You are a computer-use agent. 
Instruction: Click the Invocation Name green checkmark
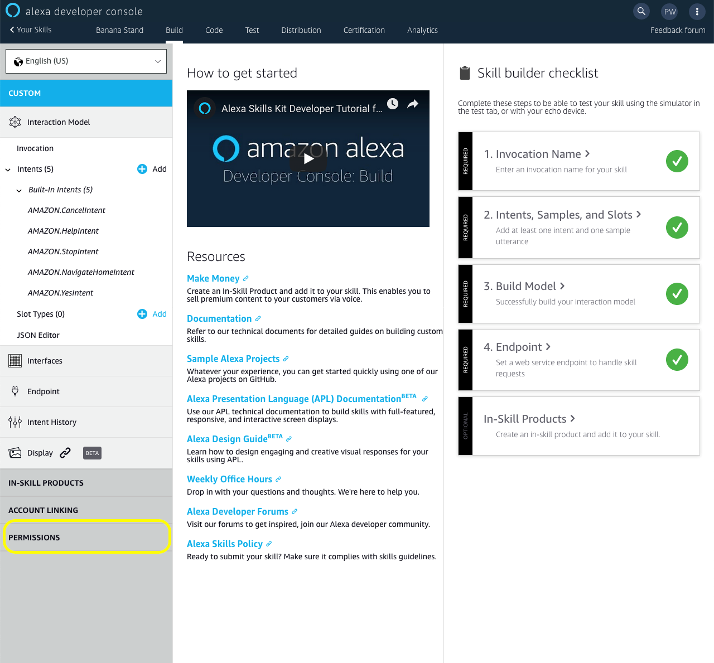(x=677, y=161)
